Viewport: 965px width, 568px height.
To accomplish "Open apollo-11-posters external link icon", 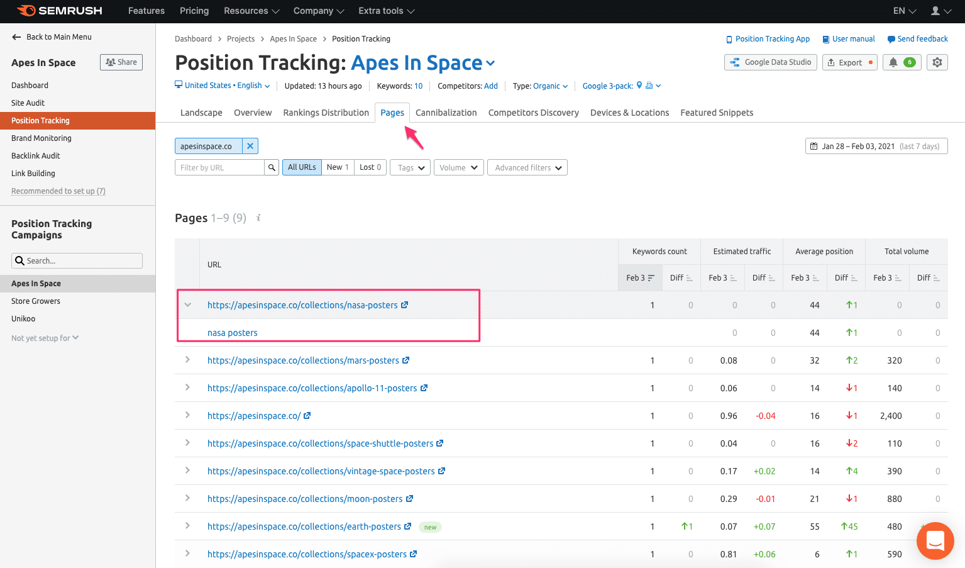I will [x=424, y=388].
